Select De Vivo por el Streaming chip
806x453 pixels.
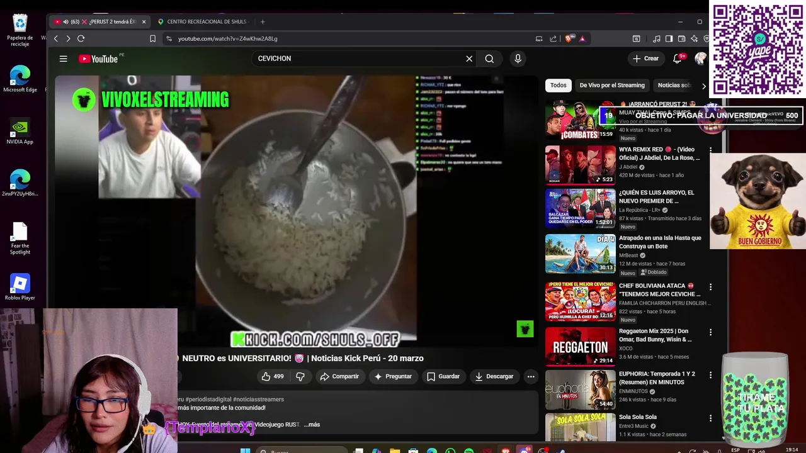612,85
